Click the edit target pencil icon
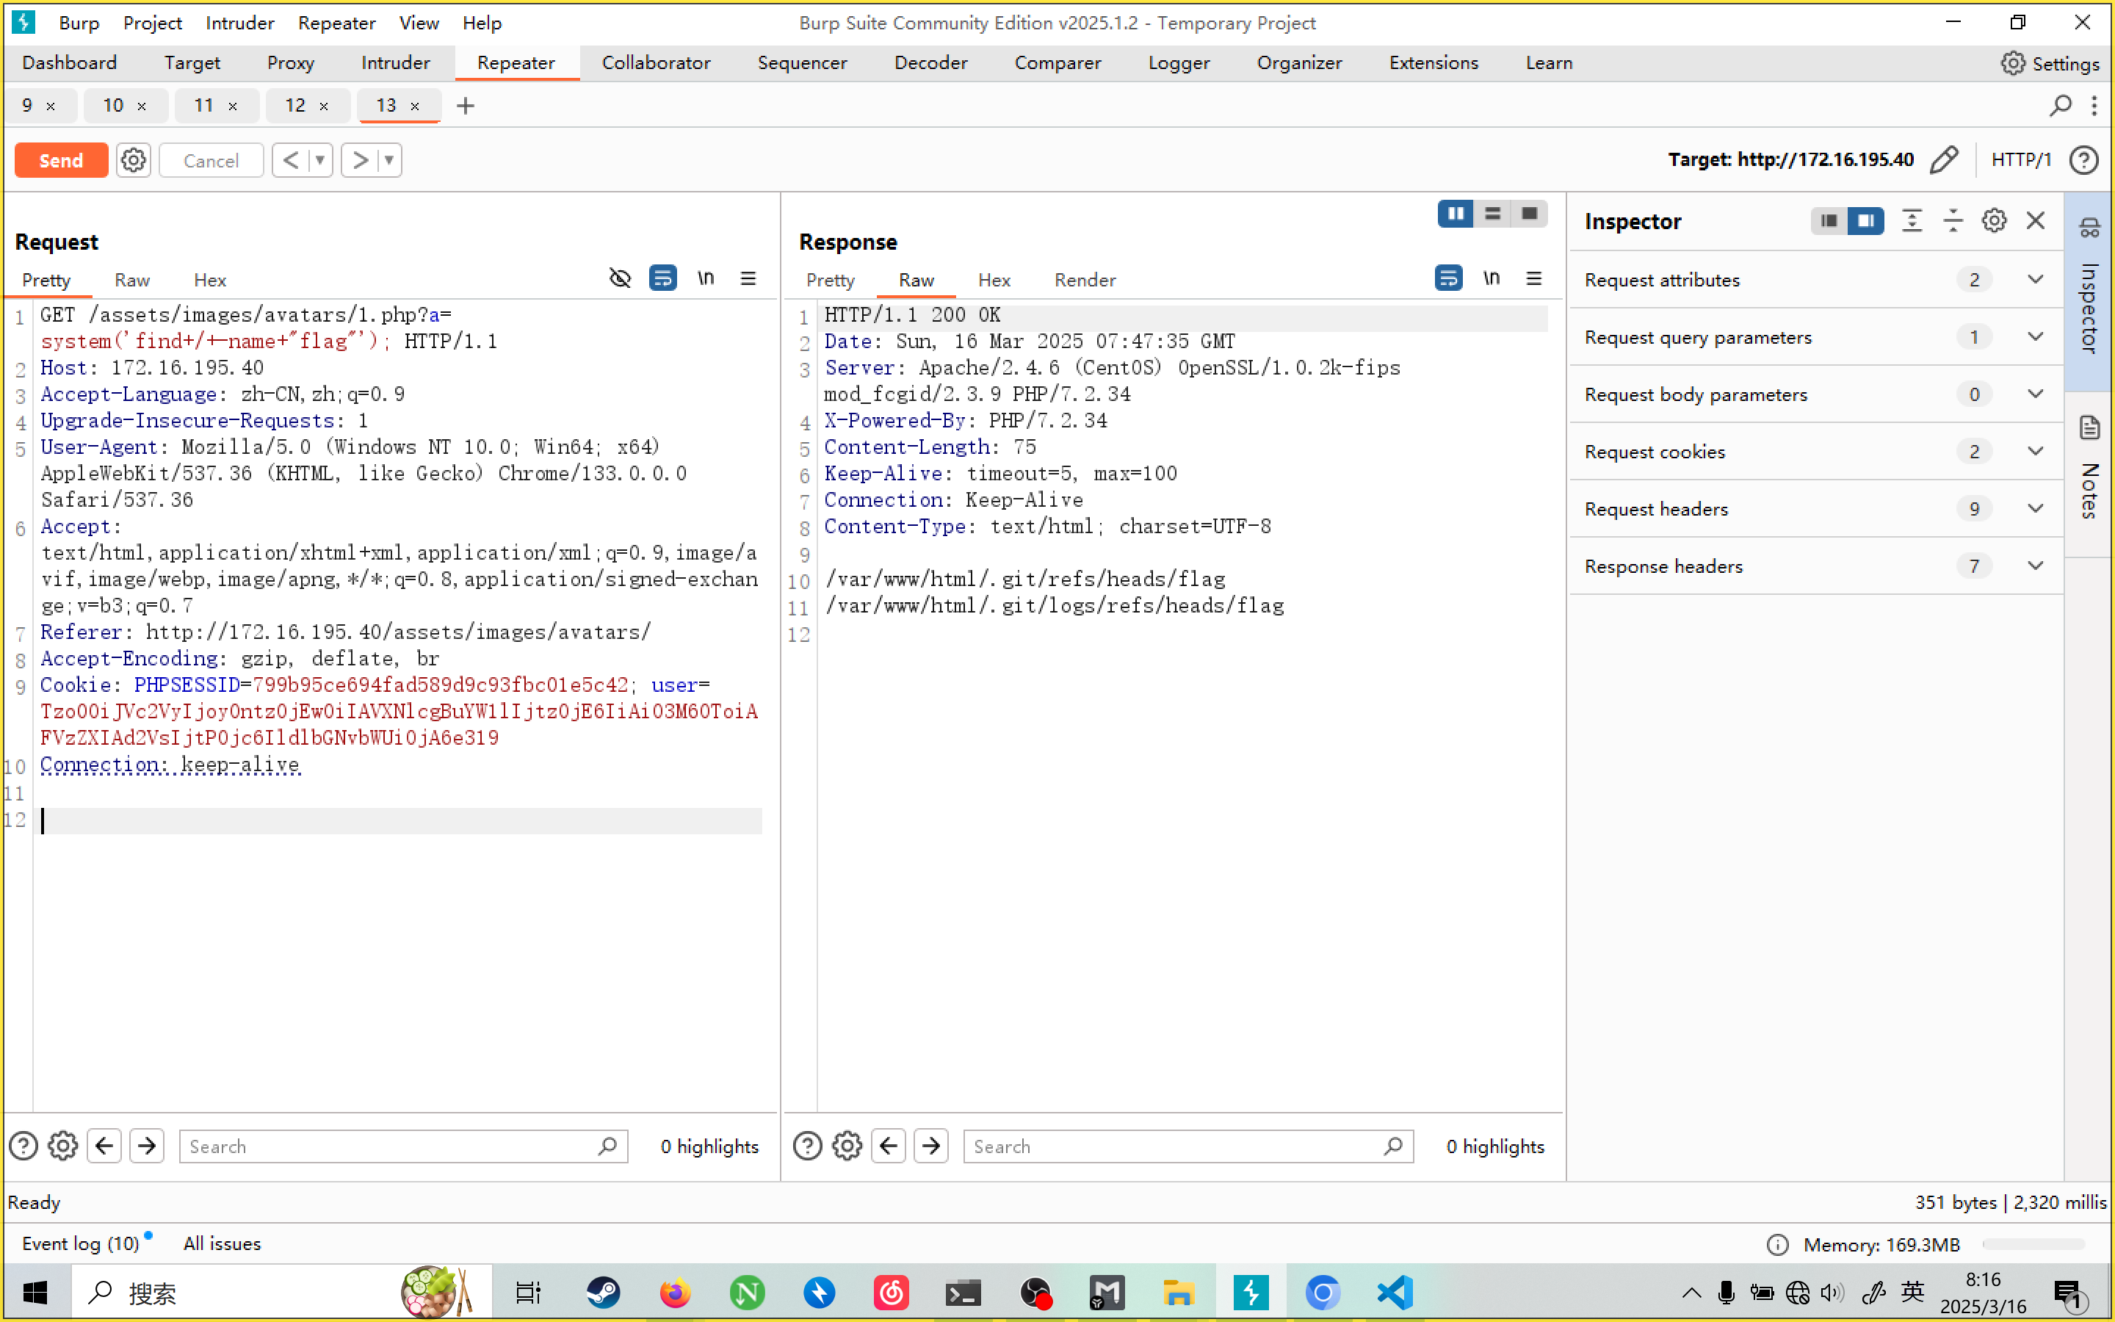 tap(1944, 160)
